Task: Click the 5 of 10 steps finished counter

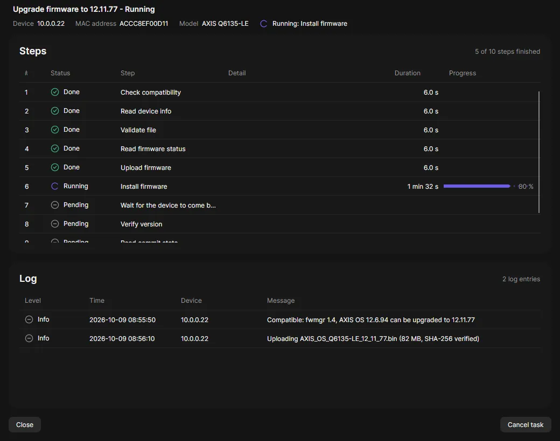Action: 507,52
